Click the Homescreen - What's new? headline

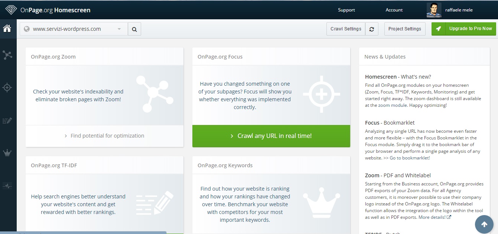coord(398,77)
